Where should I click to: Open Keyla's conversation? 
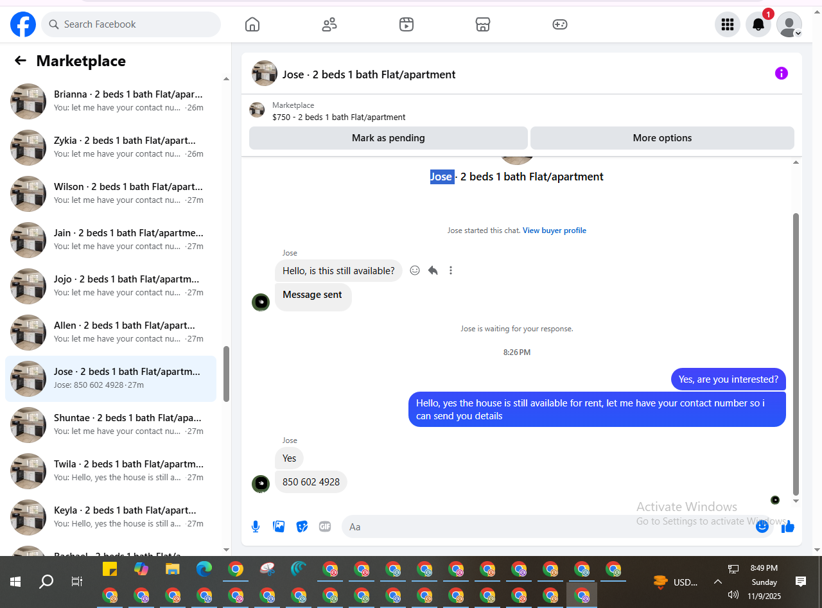[x=110, y=517]
